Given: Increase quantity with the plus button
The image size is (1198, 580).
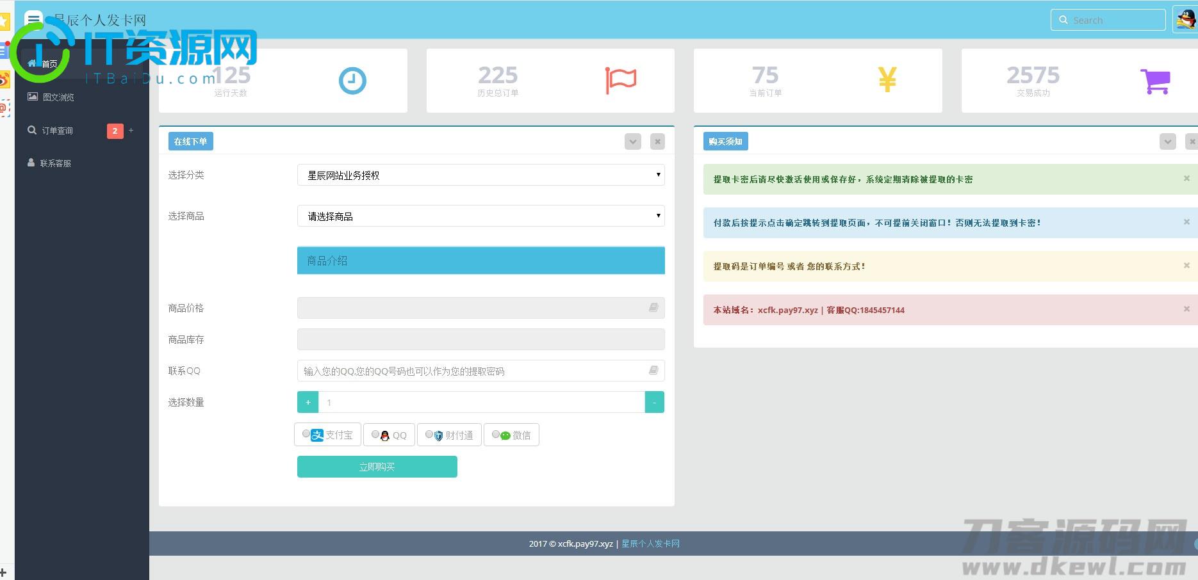Looking at the screenshot, I should point(308,402).
